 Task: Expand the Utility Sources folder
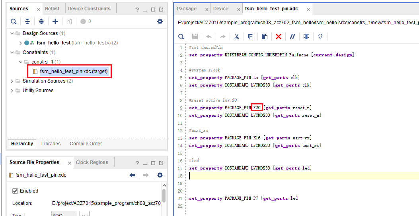(x=12, y=91)
